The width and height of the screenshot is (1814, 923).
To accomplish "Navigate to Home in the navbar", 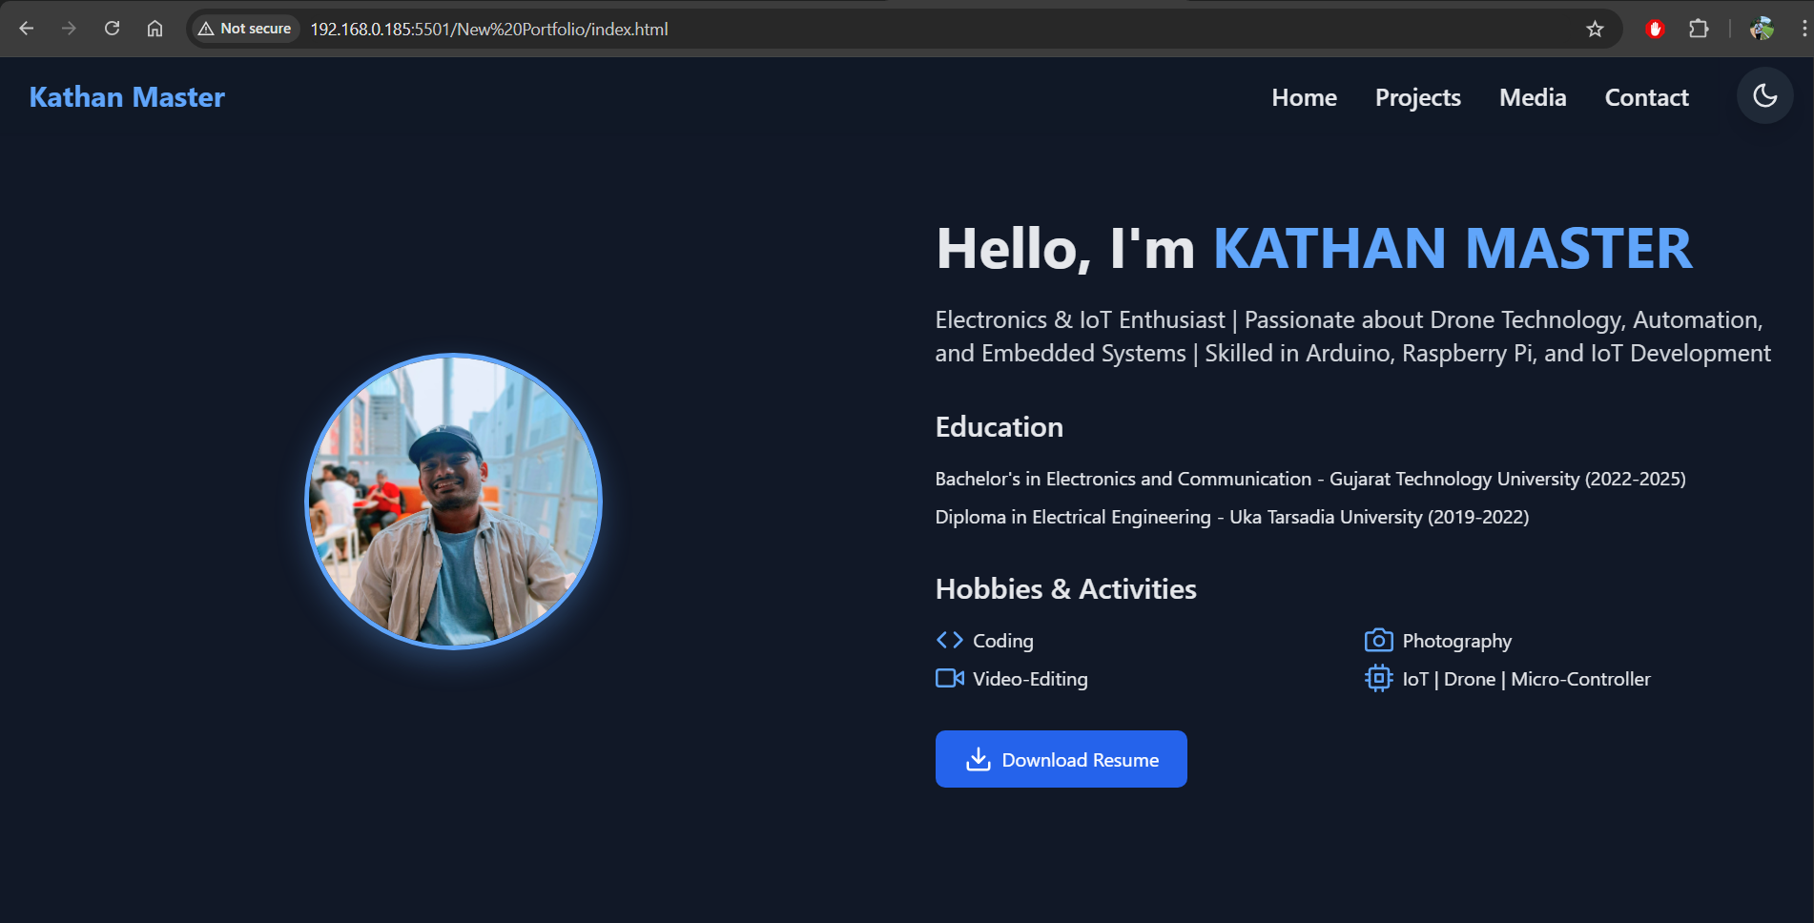I will tap(1304, 97).
